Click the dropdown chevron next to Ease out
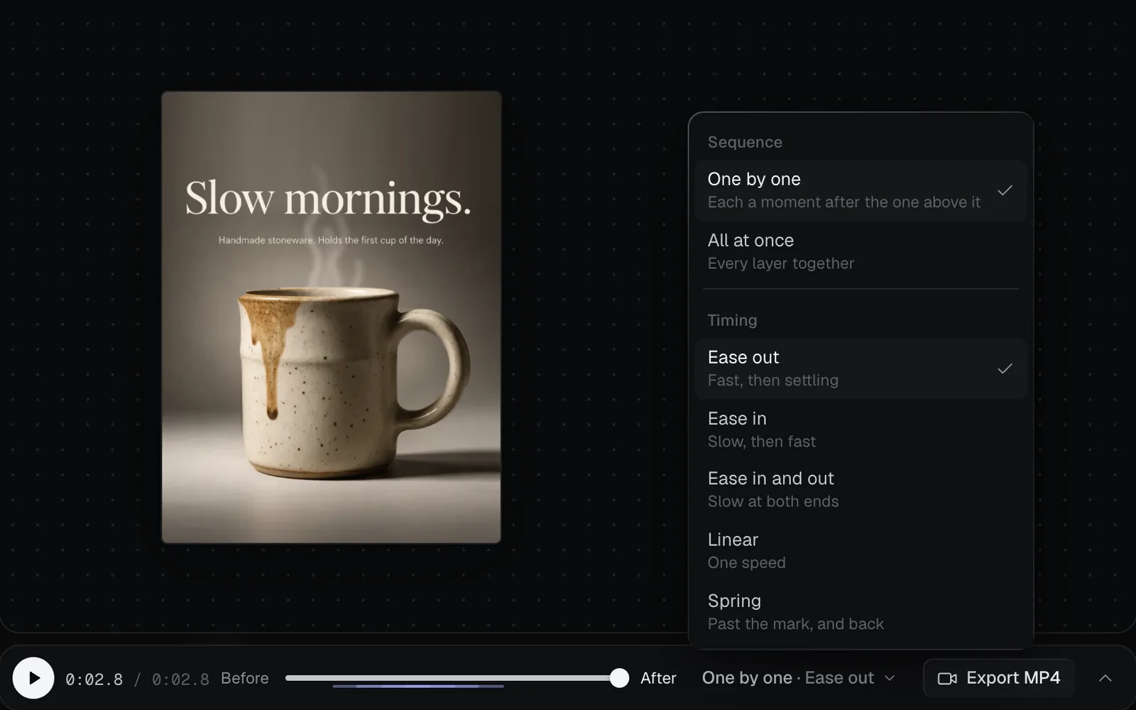The image size is (1136, 710). (x=889, y=679)
